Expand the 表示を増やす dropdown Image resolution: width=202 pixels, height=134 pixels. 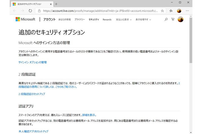[143, 20]
